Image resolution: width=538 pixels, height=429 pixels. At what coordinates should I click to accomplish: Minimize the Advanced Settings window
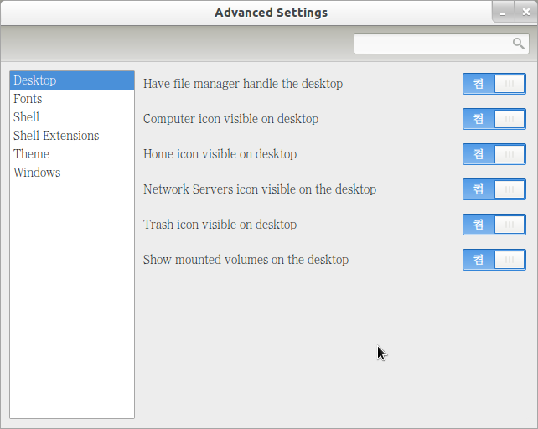pos(503,13)
